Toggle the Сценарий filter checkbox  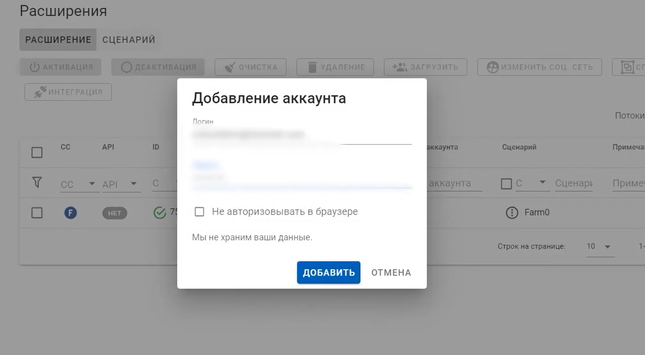tap(506, 184)
